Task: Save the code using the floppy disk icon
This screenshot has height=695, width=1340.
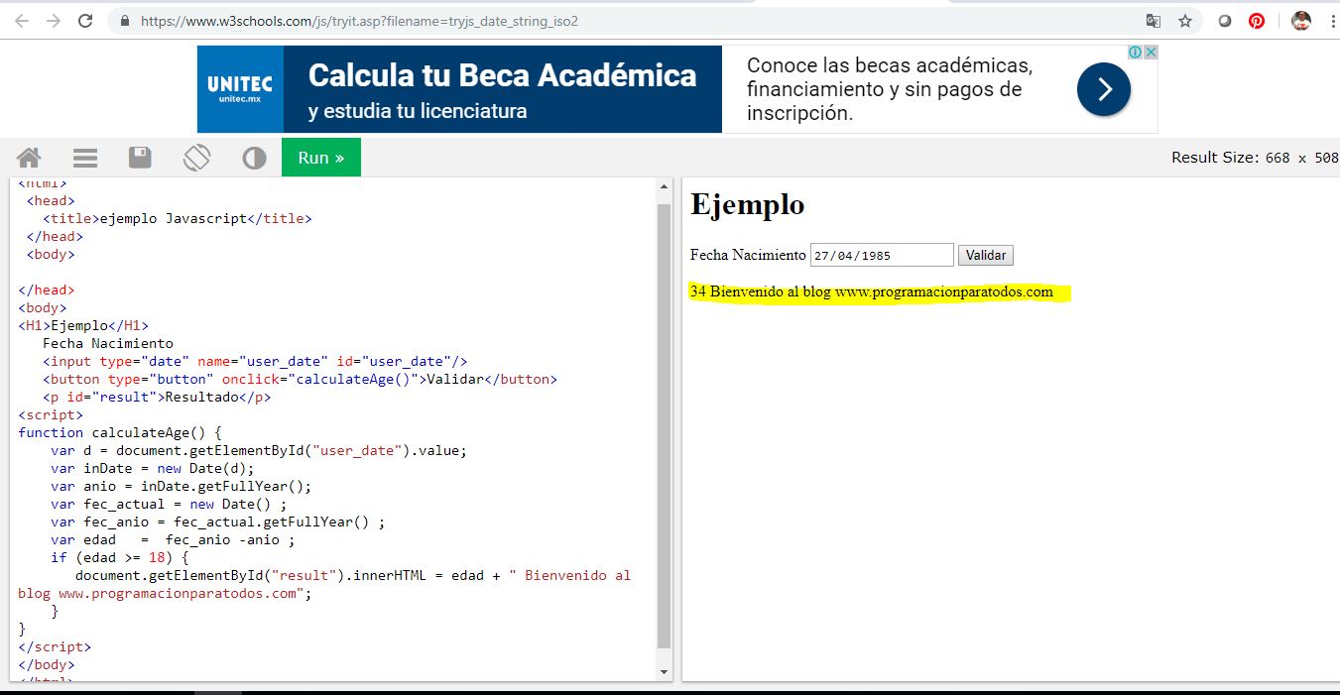Action: click(140, 157)
